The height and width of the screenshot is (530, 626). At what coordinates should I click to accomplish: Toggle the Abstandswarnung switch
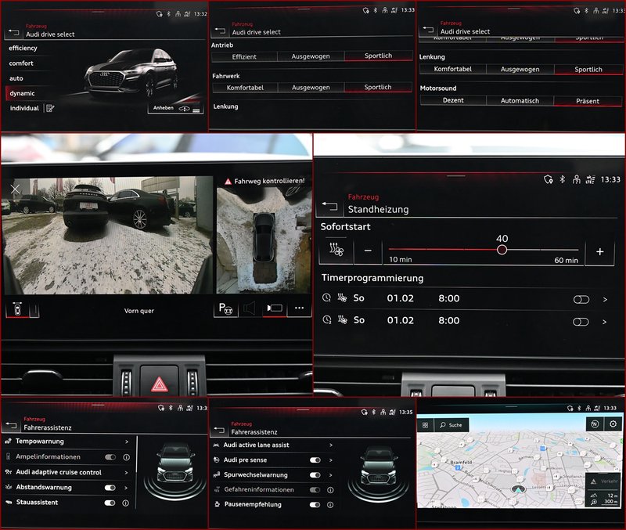(110, 487)
